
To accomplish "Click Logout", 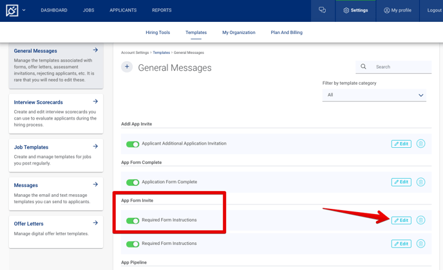I will (434, 10).
